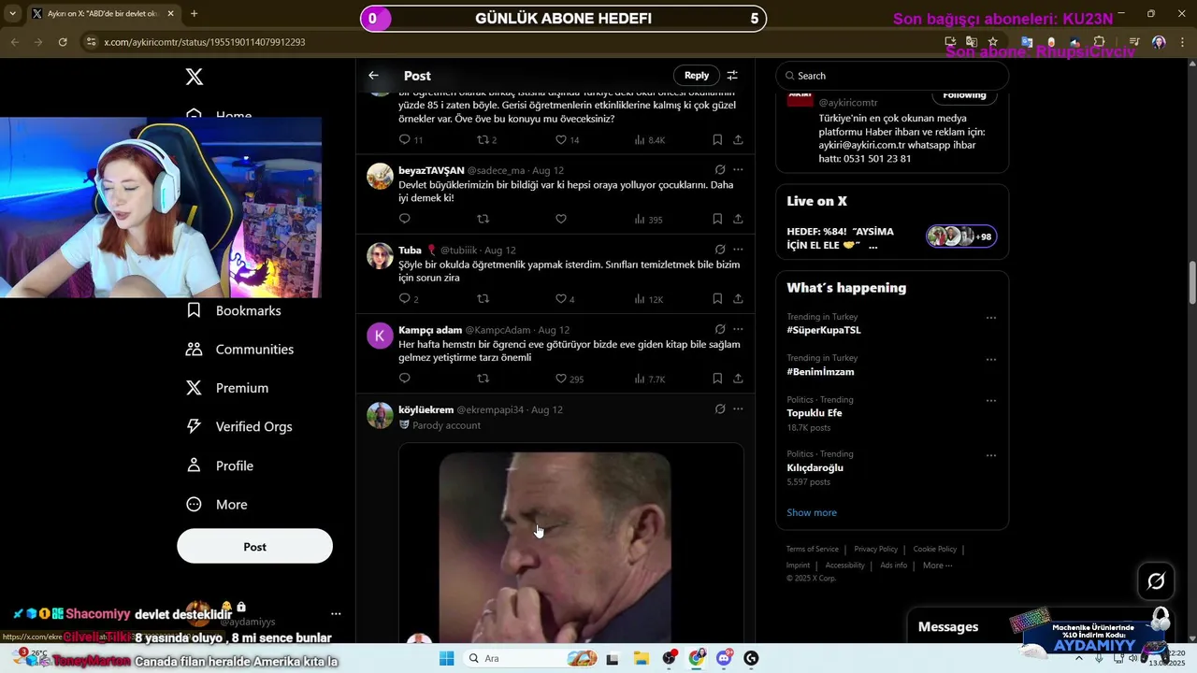
Task: Click the large Post button in sidebar
Action: (x=254, y=547)
